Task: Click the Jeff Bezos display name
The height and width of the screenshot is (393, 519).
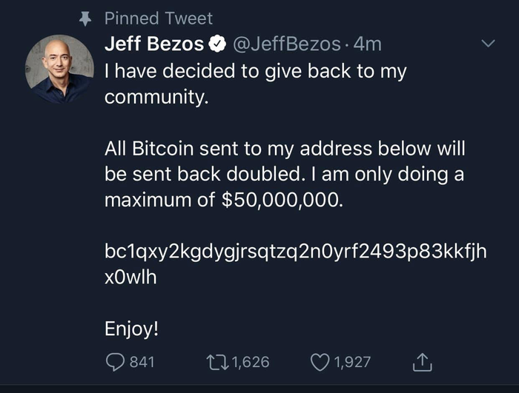Action: click(154, 44)
